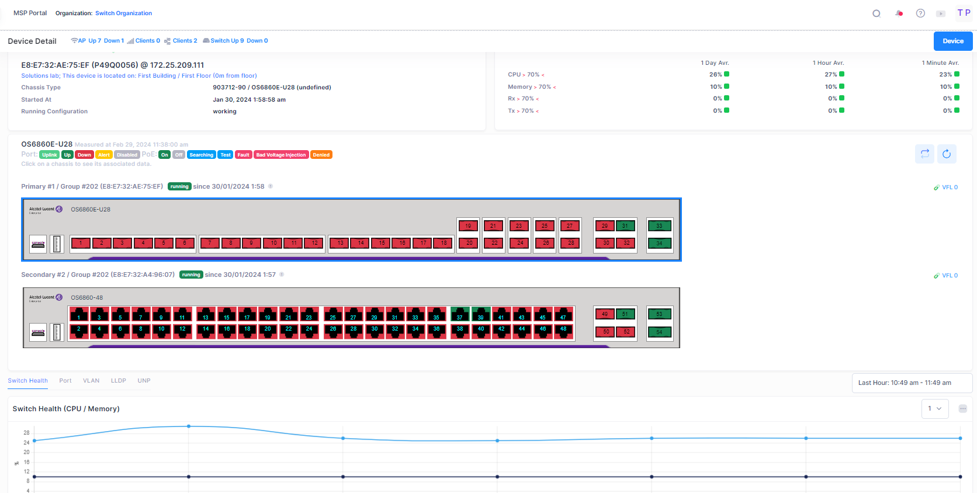Open the TP user avatar menu

coord(964,13)
